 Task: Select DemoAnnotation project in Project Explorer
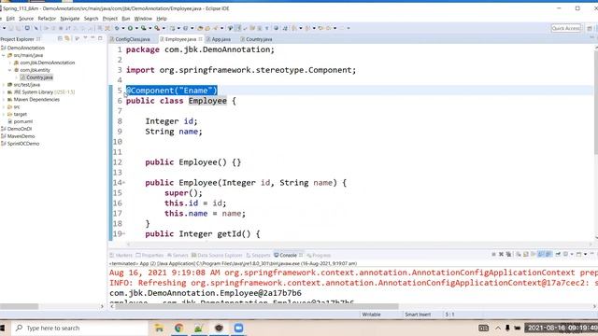[x=25, y=48]
